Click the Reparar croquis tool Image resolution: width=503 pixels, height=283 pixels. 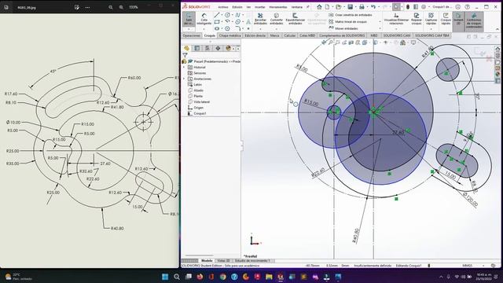click(x=416, y=19)
